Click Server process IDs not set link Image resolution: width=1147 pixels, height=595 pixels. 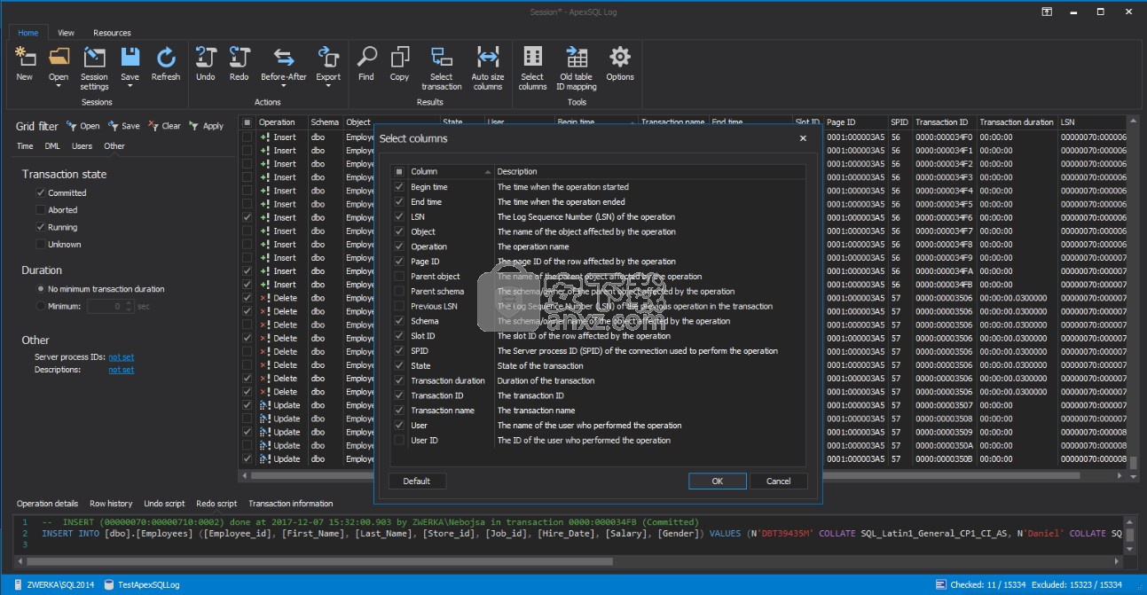pyautogui.click(x=122, y=357)
